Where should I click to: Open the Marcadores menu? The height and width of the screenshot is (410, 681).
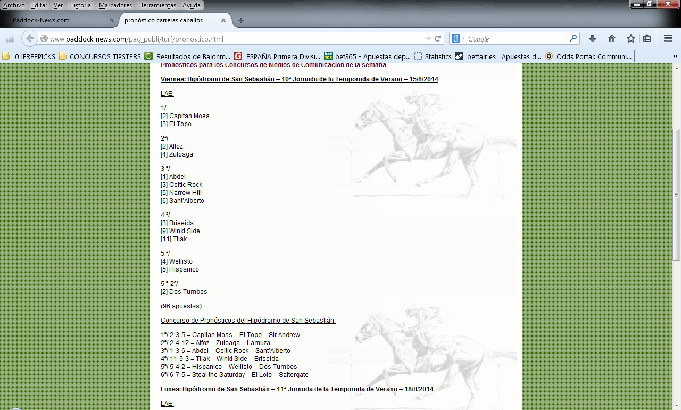[x=115, y=5]
